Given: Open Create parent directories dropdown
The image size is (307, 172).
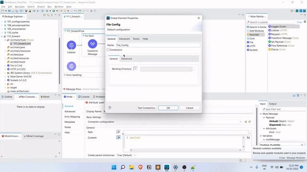Looking at the screenshot, I should coord(127,155).
